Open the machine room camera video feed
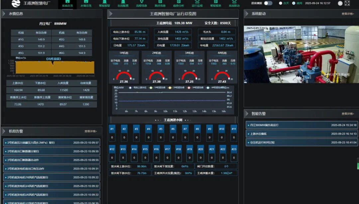The width and height of the screenshot is (359, 204). [301, 54]
